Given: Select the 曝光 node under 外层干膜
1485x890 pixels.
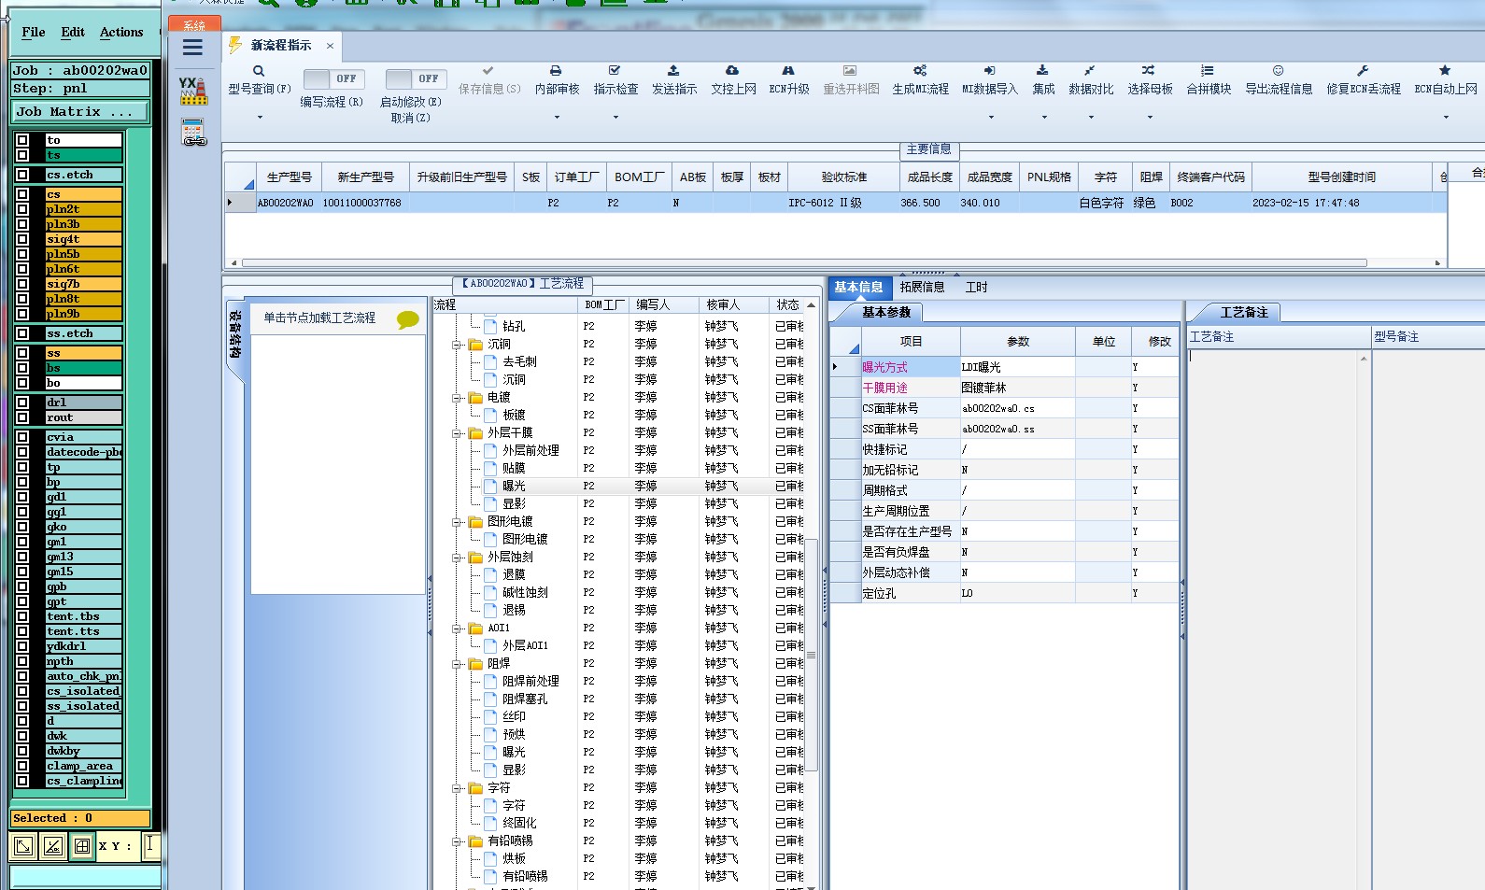Looking at the screenshot, I should point(514,487).
